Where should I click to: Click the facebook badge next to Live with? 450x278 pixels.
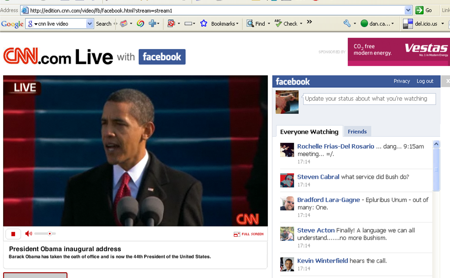(x=162, y=57)
